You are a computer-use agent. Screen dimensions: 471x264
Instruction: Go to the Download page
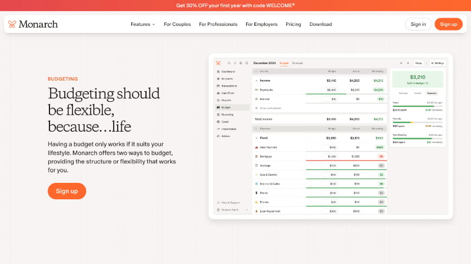320,24
